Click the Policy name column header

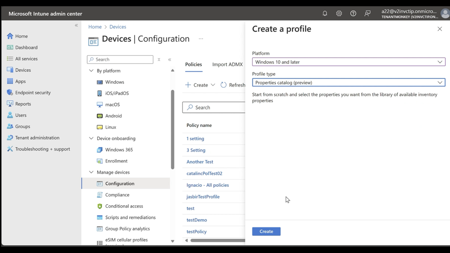[199, 125]
